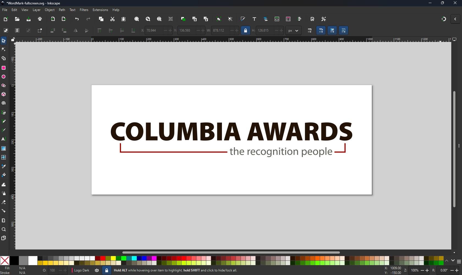Open the Layer menu
Image resolution: width=462 pixels, height=275 pixels.
pyautogui.click(x=37, y=10)
